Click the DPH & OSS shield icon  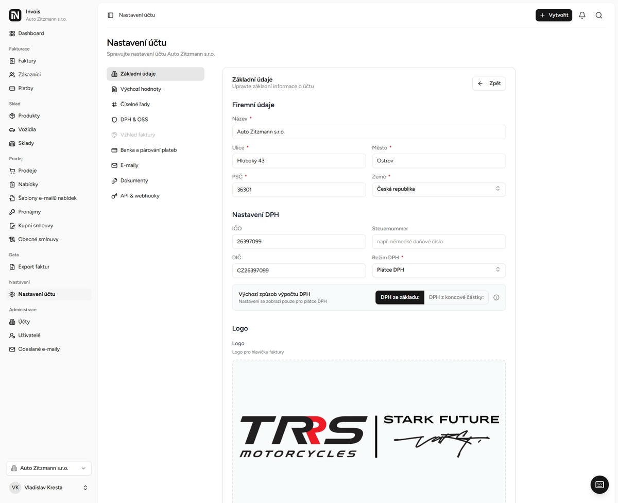pyautogui.click(x=114, y=120)
